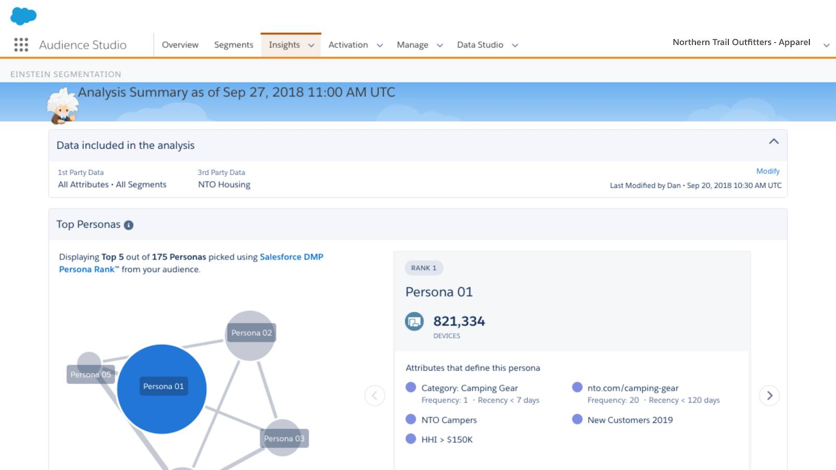Click the Salesforce cloud logo
Screen dimensions: 836x470
24,16
